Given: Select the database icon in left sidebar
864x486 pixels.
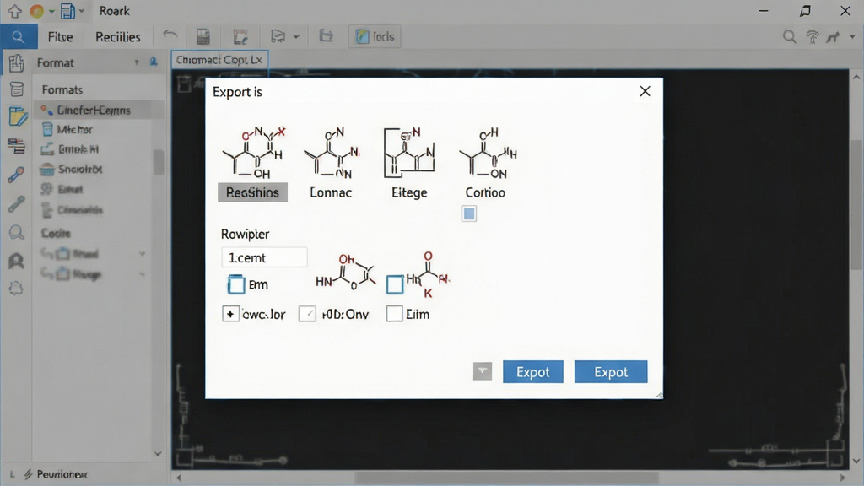Looking at the screenshot, I should pos(17,89).
